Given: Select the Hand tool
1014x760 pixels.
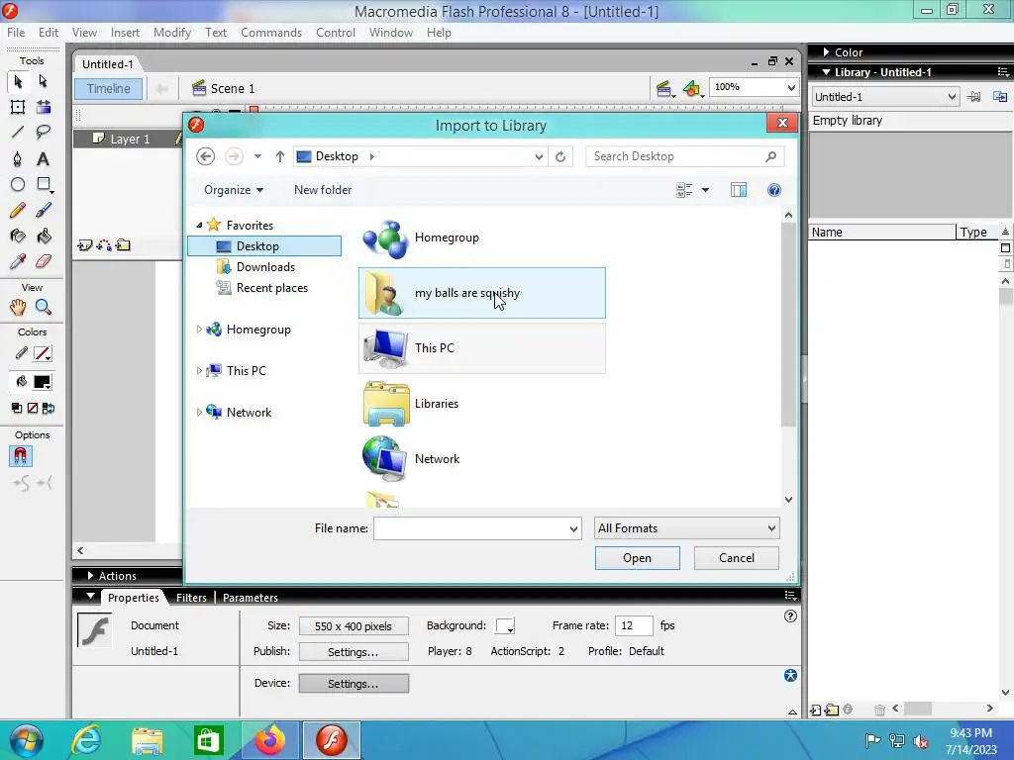Looking at the screenshot, I should tap(18, 307).
